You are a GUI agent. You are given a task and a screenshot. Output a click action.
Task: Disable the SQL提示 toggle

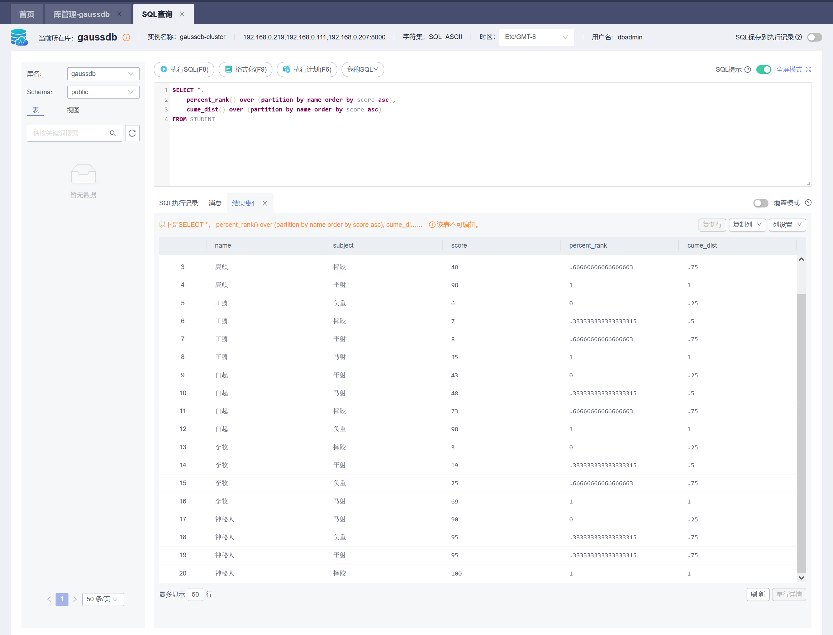coord(763,70)
